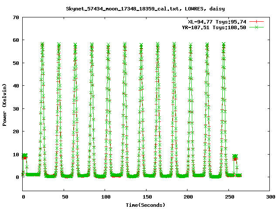Click the top of the first tall peak
The width and height of the screenshot is (279, 209).
(42, 44)
